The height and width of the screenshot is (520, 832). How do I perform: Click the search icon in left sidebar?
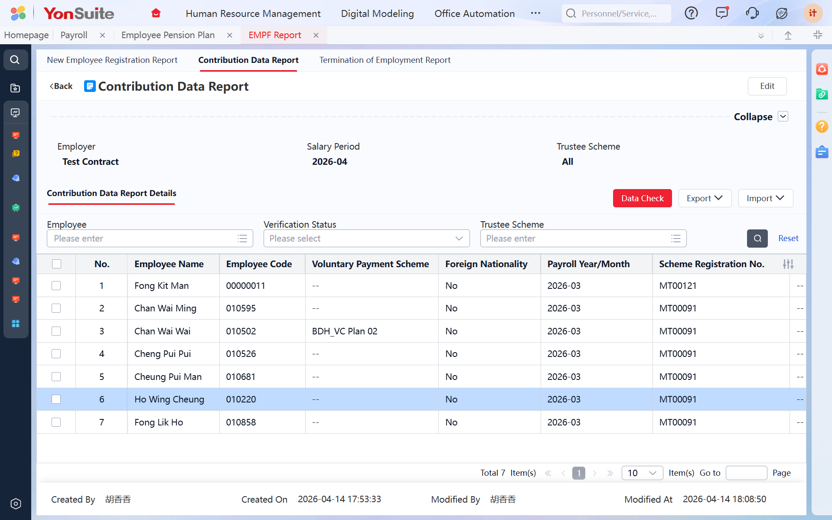click(x=15, y=60)
